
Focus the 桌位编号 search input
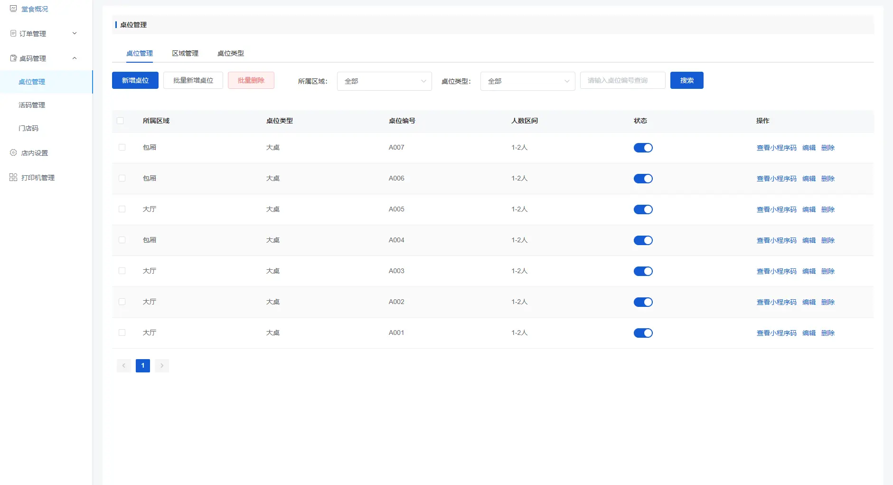(623, 80)
